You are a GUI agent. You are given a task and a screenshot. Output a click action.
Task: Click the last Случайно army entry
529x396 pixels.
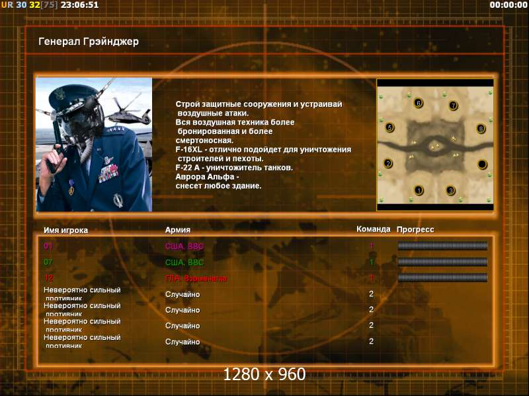click(x=183, y=342)
